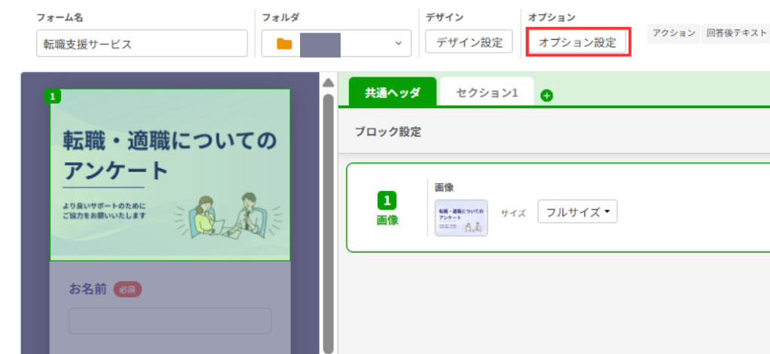Click the preview vertical scrollbar

[329, 223]
